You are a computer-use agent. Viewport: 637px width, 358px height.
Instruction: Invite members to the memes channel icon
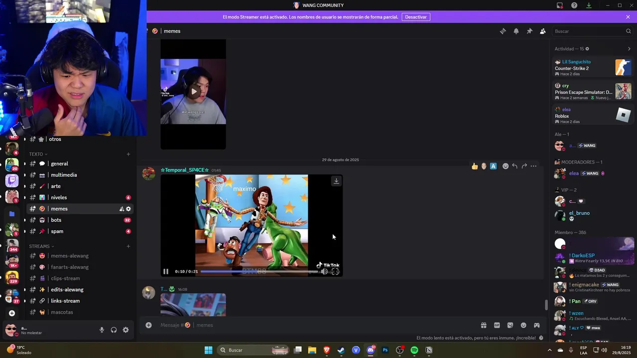tap(121, 209)
